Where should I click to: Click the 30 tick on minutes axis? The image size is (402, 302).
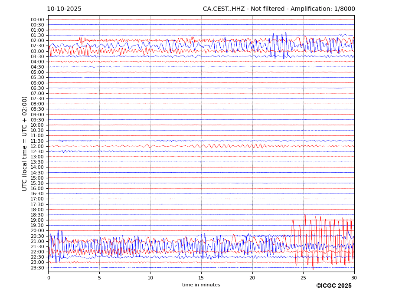(354, 278)
